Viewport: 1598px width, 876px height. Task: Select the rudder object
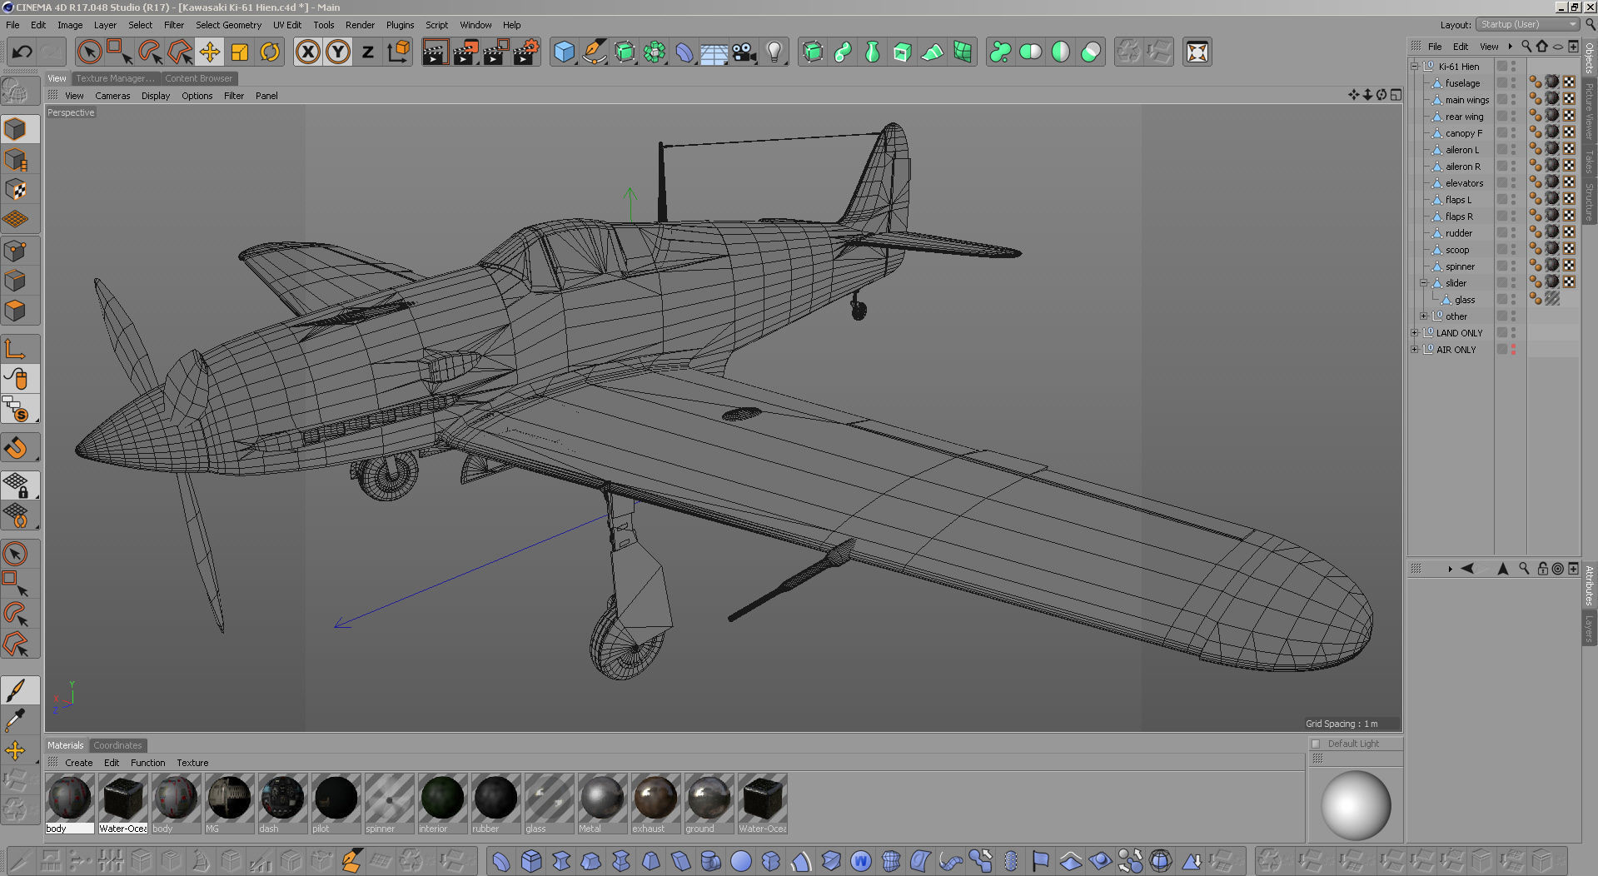pyautogui.click(x=1459, y=233)
